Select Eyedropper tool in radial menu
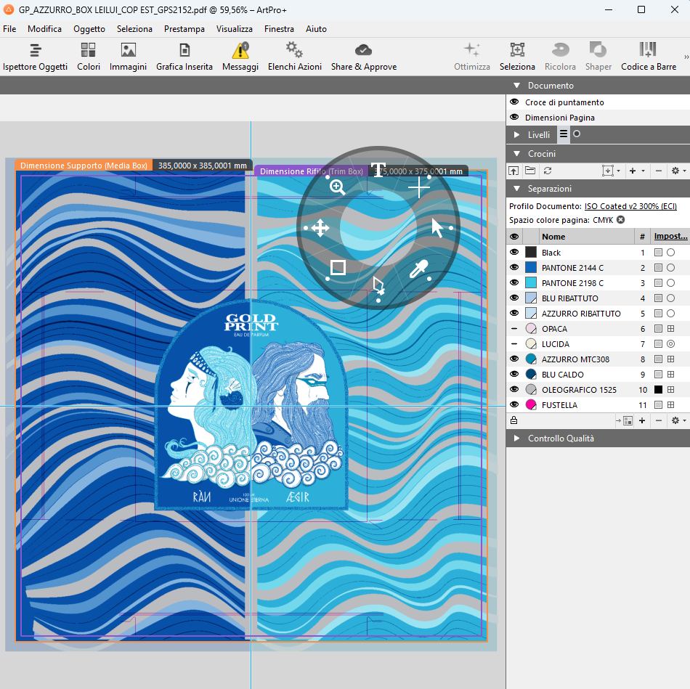 (418, 269)
